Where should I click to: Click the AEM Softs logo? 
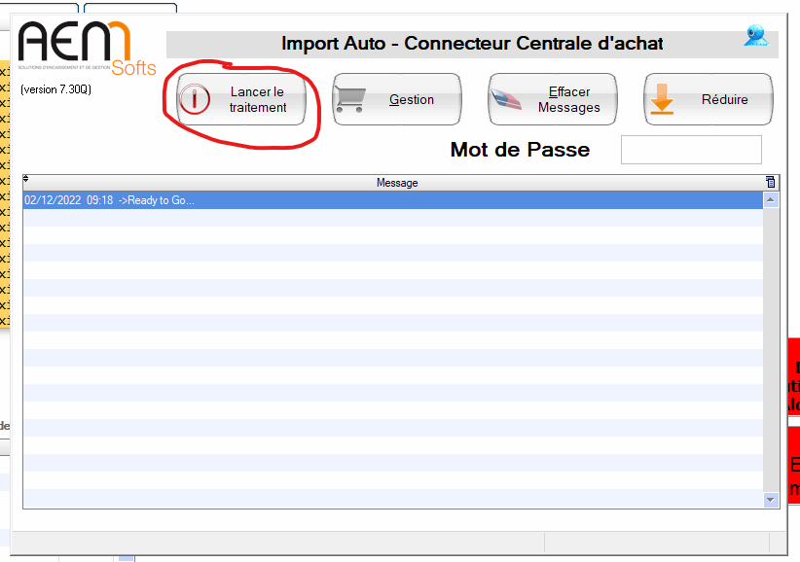pos(86,49)
